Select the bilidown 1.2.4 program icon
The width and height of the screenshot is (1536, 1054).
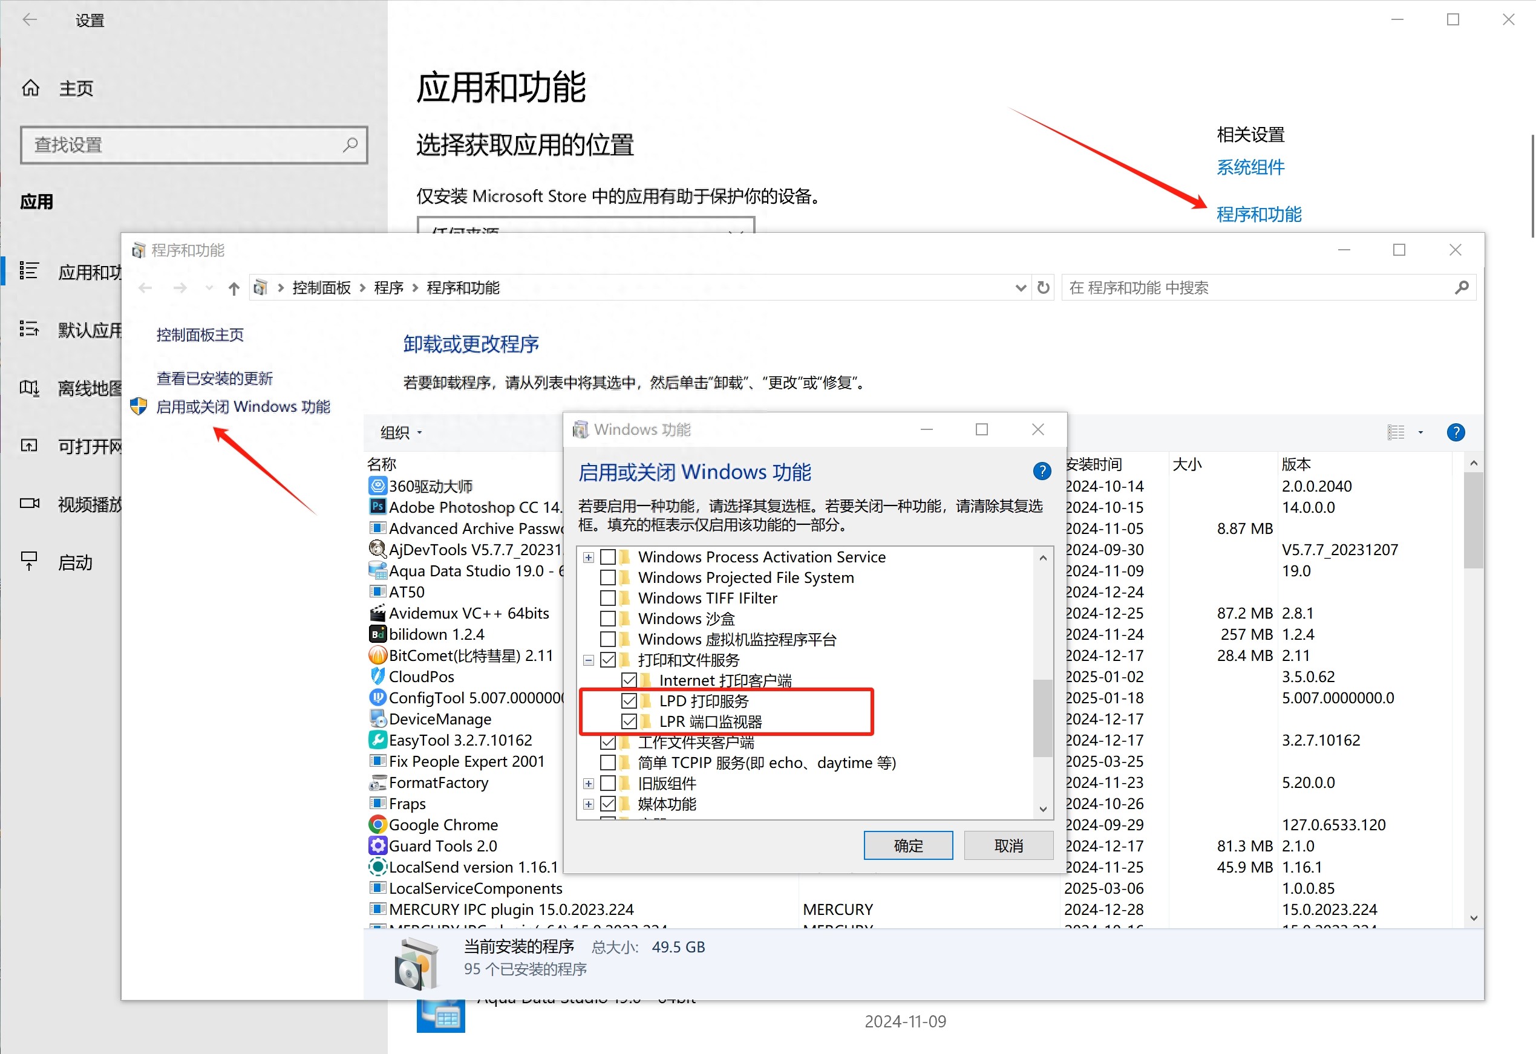pyautogui.click(x=377, y=634)
